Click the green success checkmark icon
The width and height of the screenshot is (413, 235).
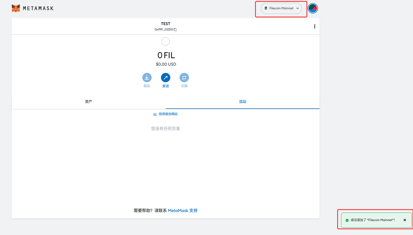click(347, 220)
